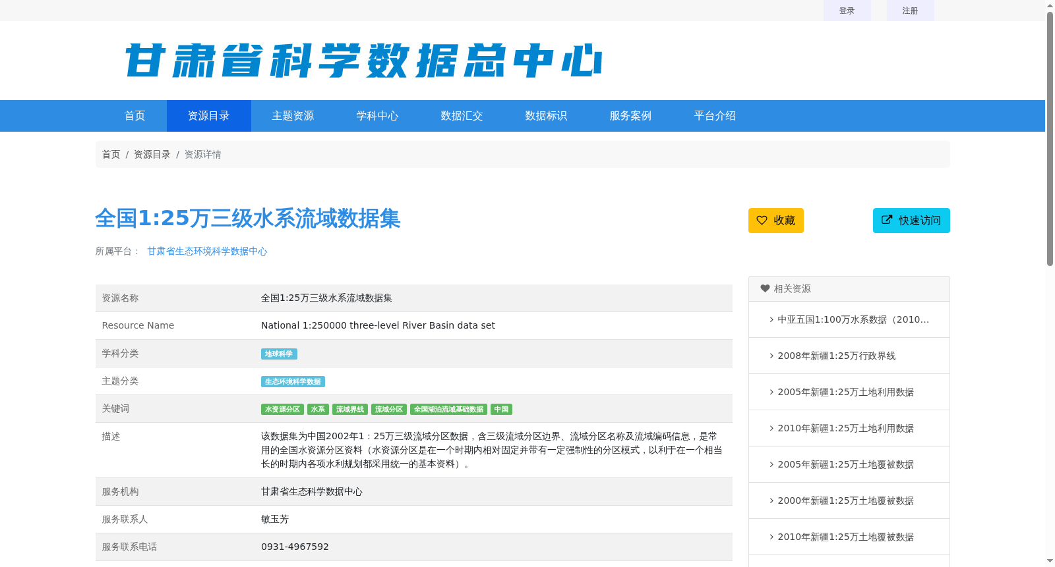Click the 甘肃省科学数据总中心 site logo

(363, 61)
